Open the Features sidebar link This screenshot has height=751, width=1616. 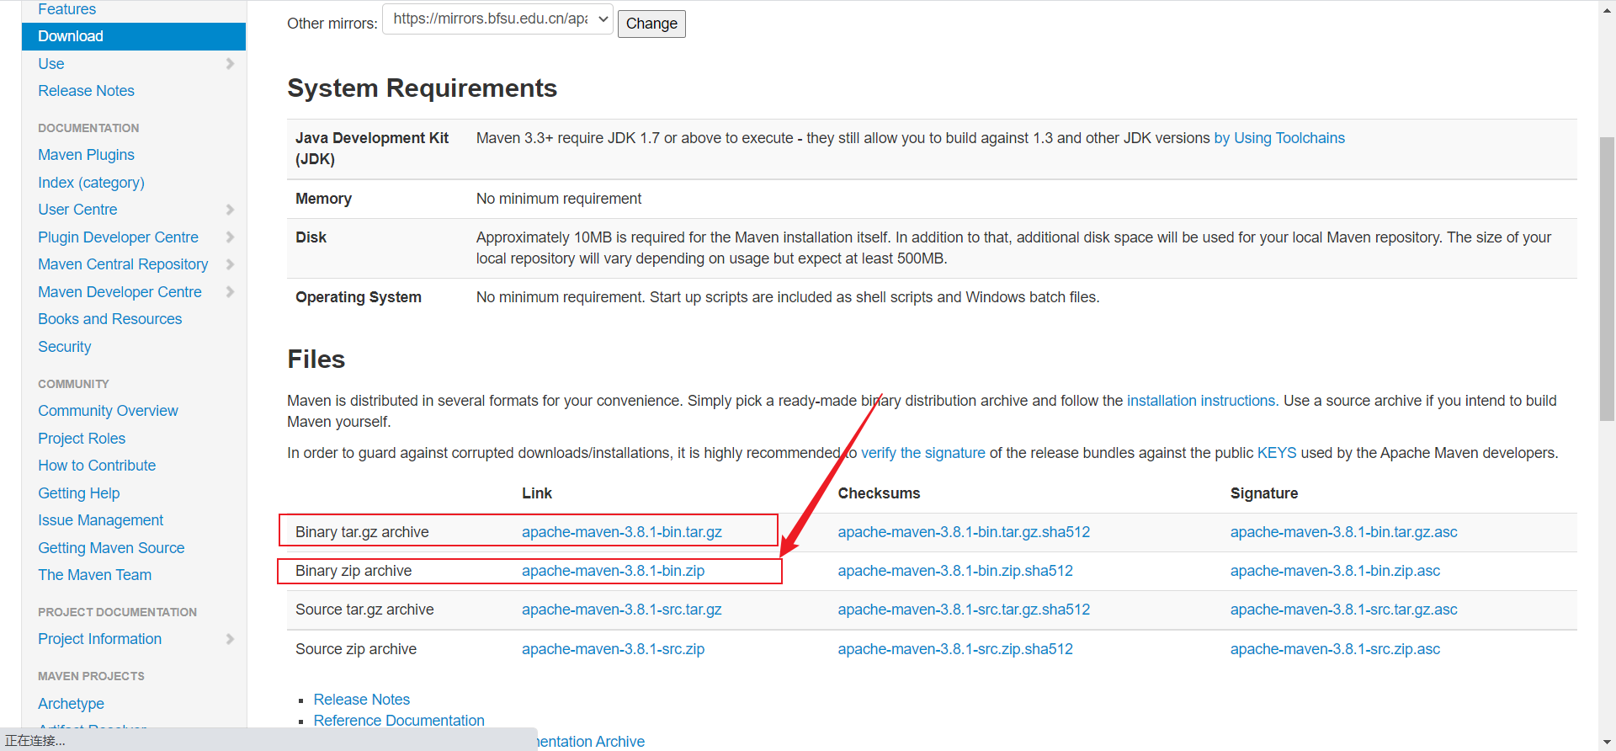[66, 9]
